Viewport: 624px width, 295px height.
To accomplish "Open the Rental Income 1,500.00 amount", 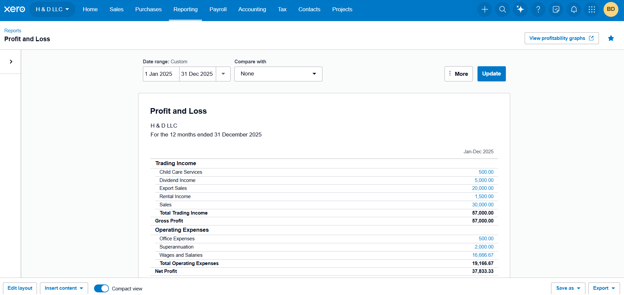I will coord(484,196).
